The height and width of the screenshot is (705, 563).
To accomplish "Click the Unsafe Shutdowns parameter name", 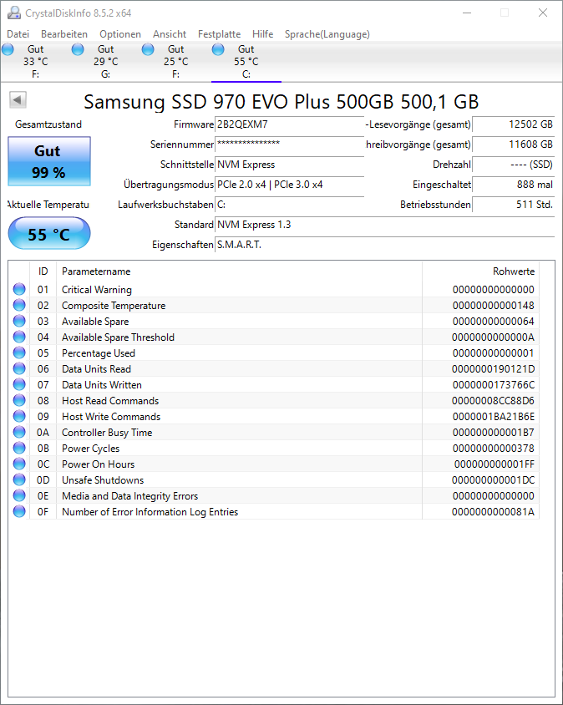I will pyautogui.click(x=103, y=480).
